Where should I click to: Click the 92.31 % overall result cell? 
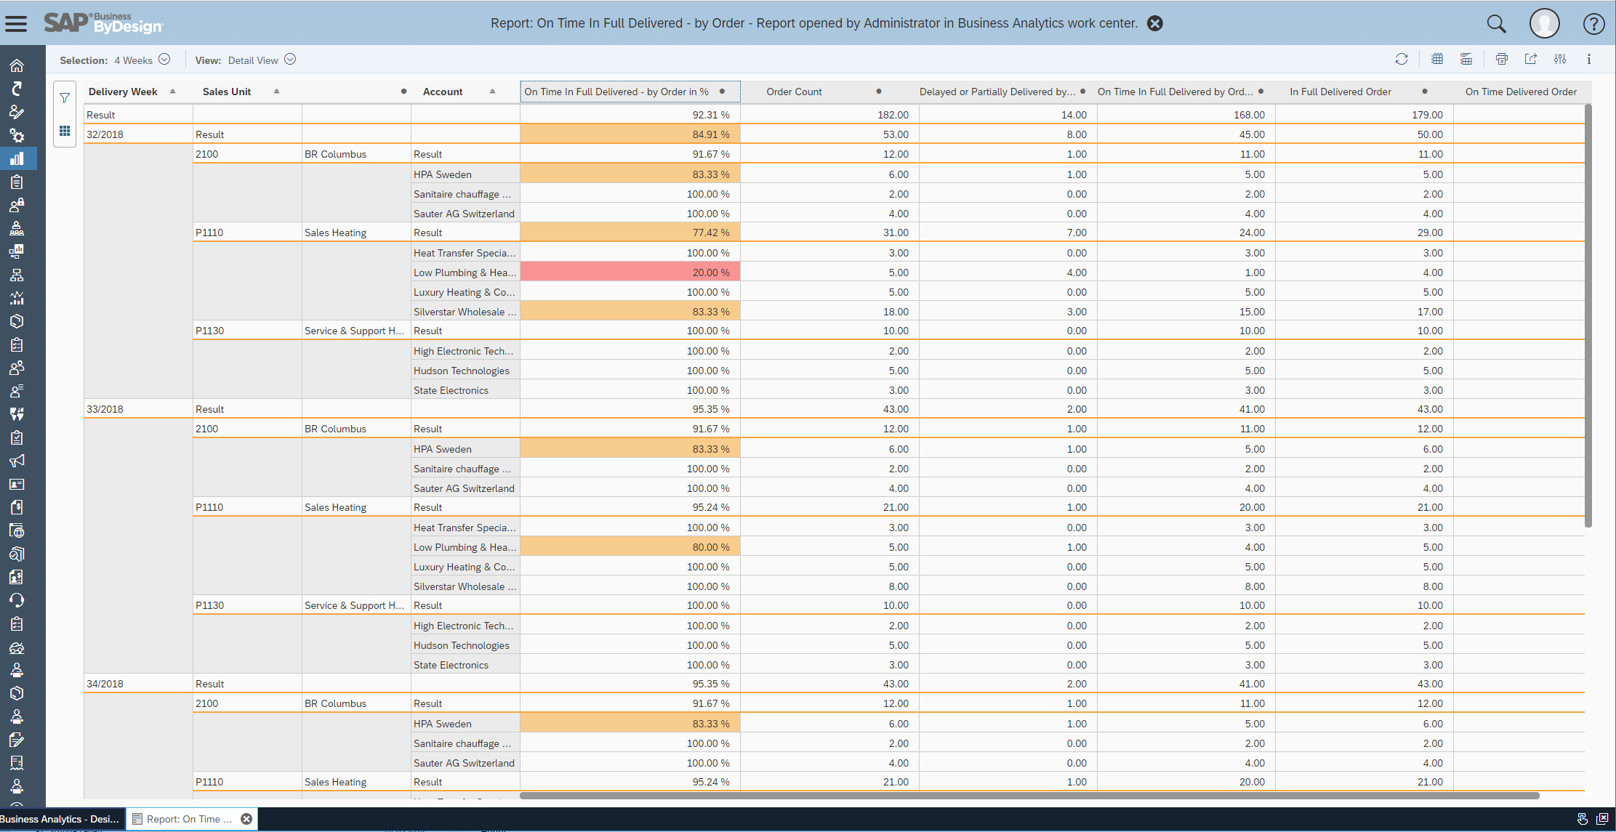point(630,114)
